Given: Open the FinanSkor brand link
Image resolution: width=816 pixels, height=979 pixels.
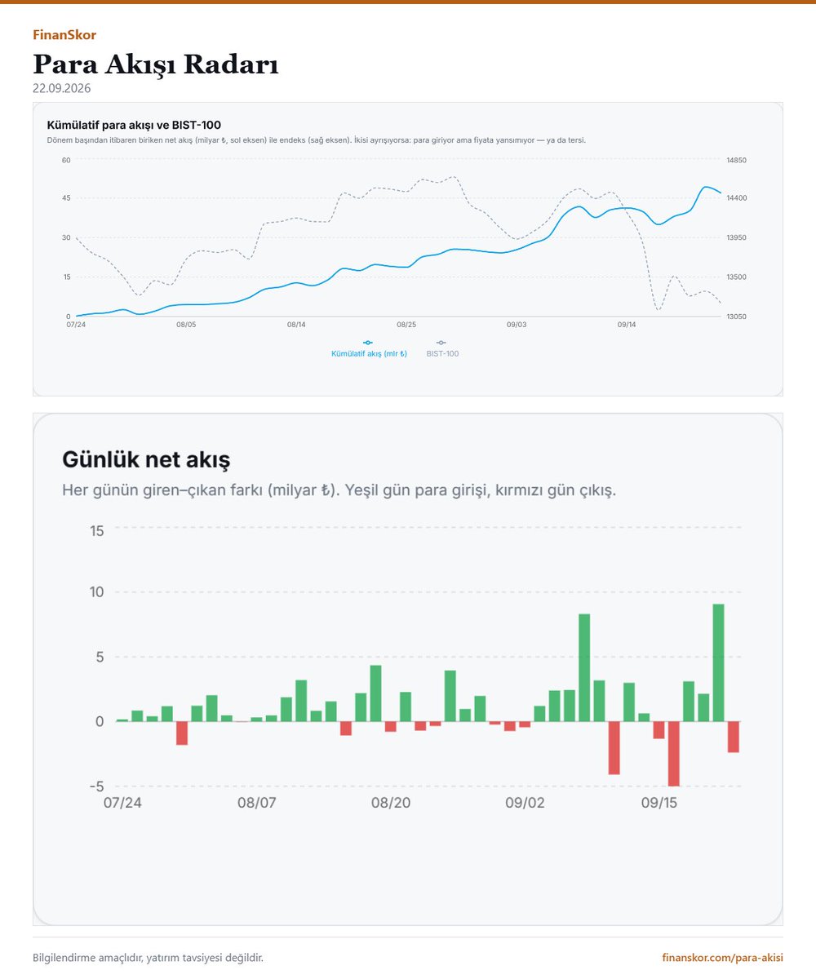Looking at the screenshot, I should [64, 35].
